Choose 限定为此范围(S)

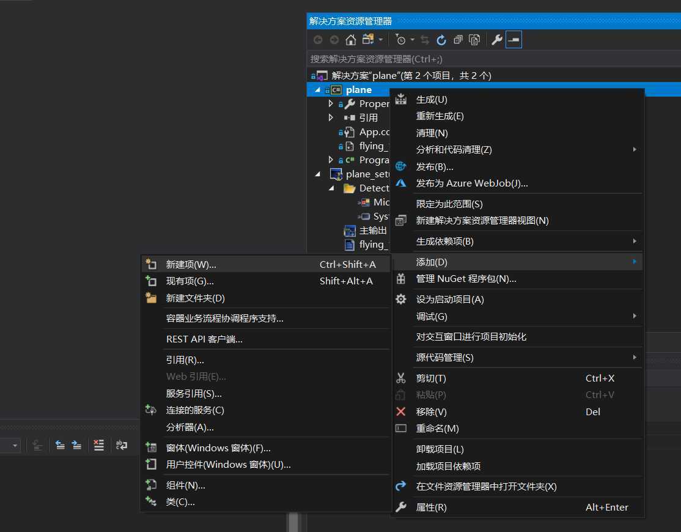pyautogui.click(x=517, y=204)
